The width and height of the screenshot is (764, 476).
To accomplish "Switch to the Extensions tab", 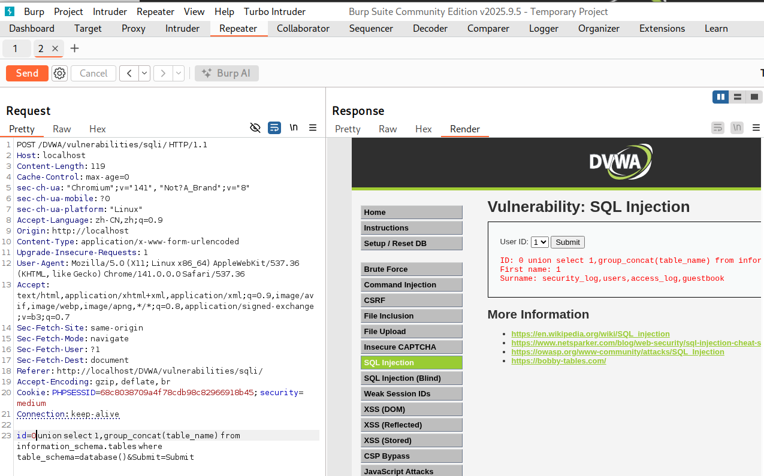I will click(662, 28).
